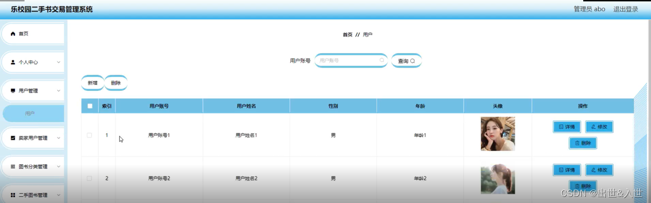
Task: Select the 用户 submenu item
Action: point(33,113)
